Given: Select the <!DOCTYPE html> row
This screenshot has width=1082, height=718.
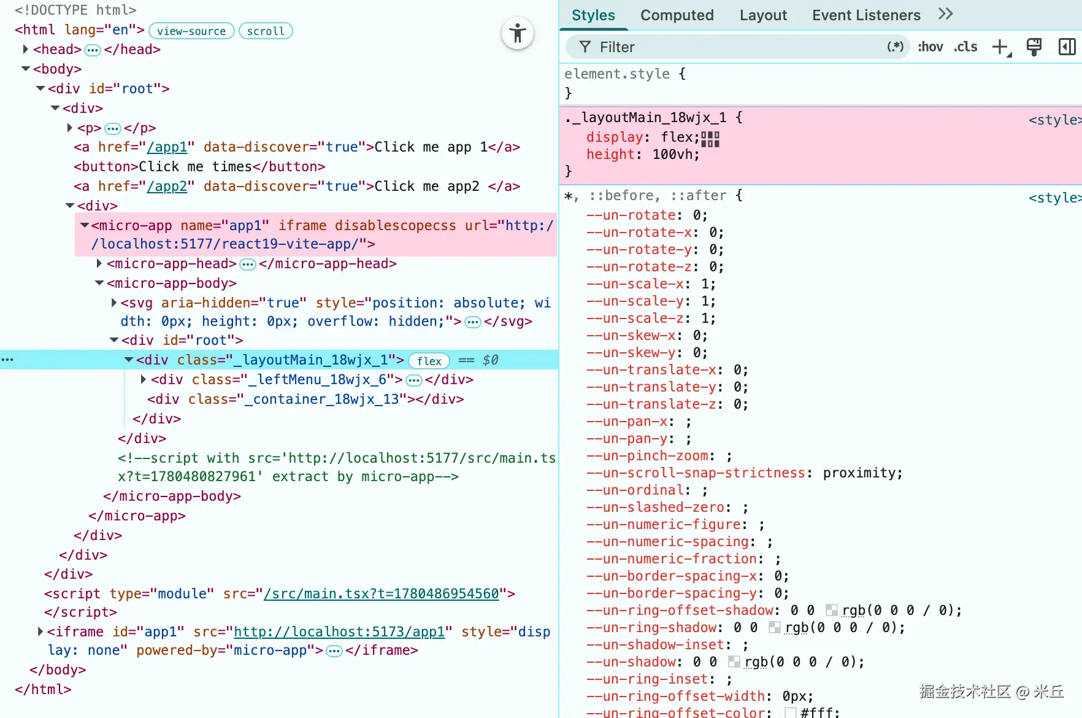Looking at the screenshot, I should pyautogui.click(x=75, y=10).
